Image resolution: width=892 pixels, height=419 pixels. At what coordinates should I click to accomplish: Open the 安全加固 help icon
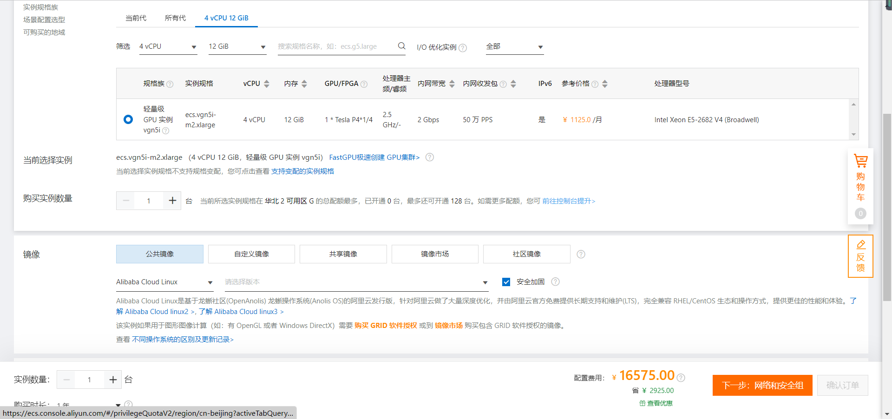[x=556, y=282]
